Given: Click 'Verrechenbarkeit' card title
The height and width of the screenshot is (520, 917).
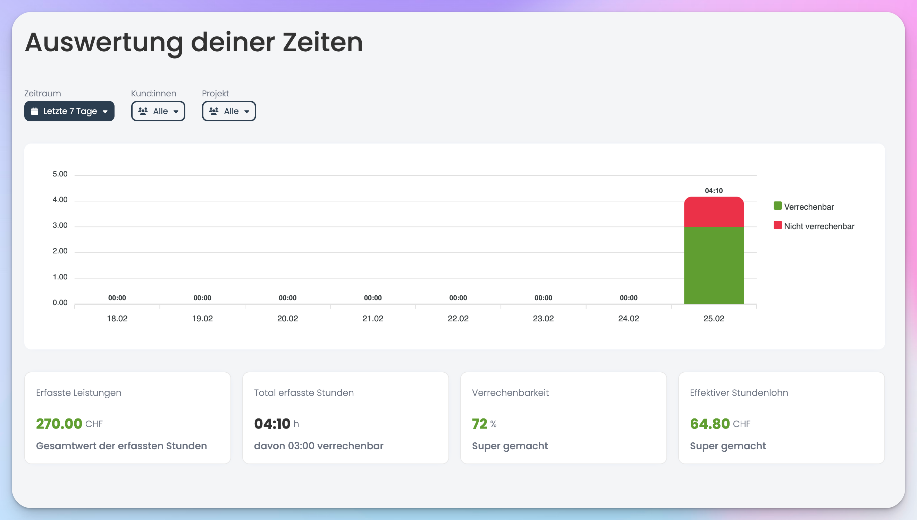Looking at the screenshot, I should tap(510, 393).
